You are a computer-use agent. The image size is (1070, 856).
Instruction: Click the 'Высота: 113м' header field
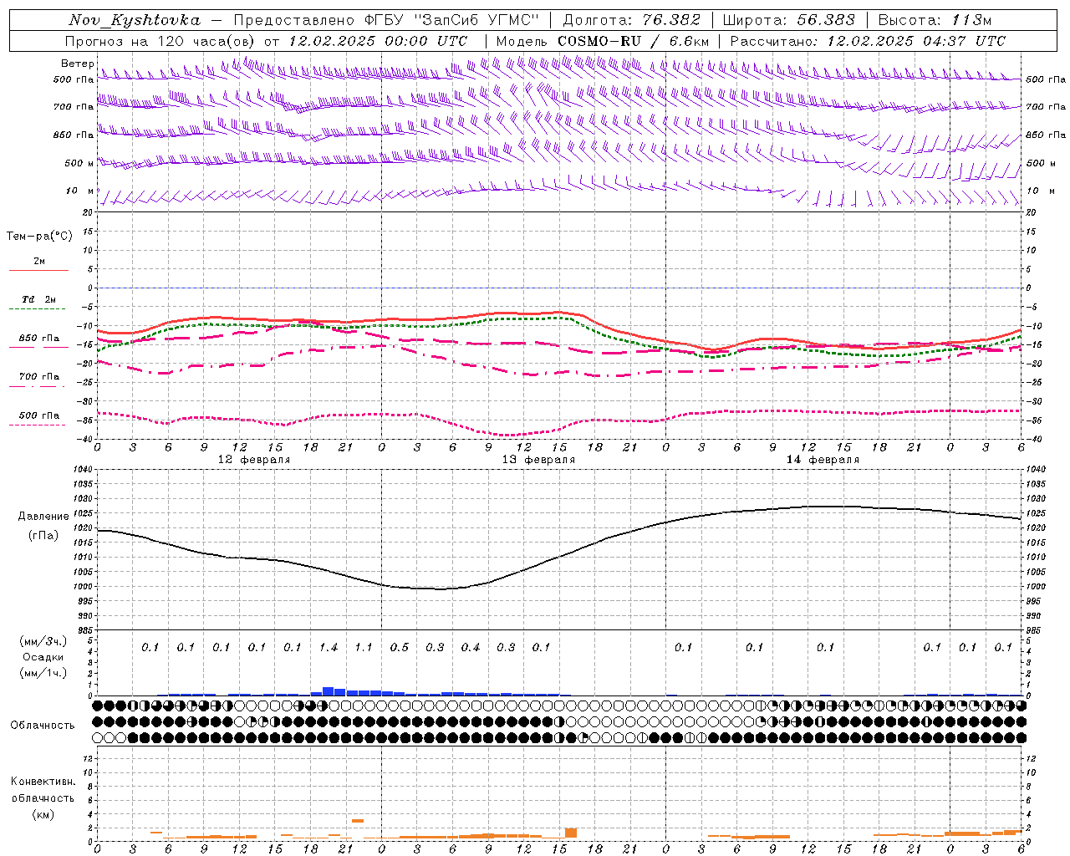(x=935, y=20)
